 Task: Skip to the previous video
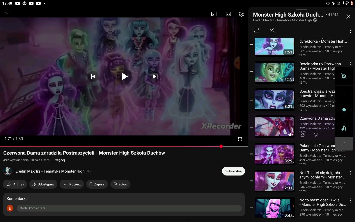coord(93,76)
